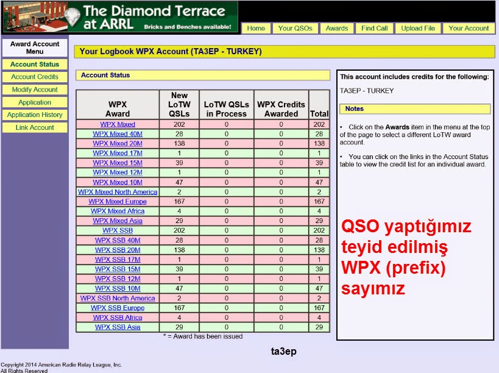The width and height of the screenshot is (499, 373).
Task: Open WPX Mixed 12M link
Action: click(x=118, y=172)
